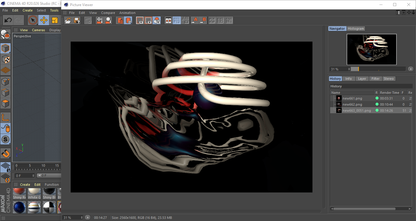Switch to the Filter tab

(375, 79)
